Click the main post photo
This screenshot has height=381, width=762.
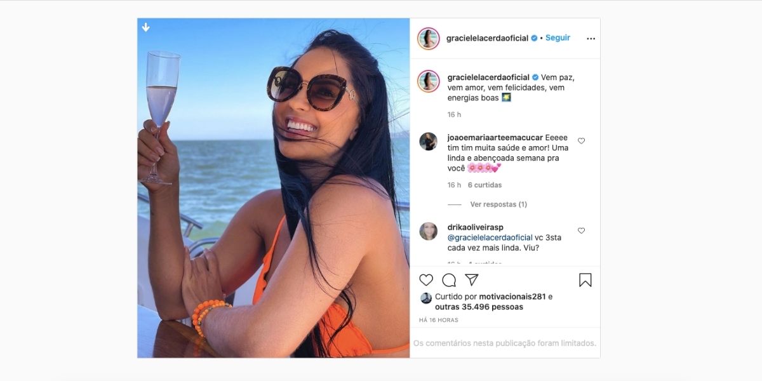point(274,188)
